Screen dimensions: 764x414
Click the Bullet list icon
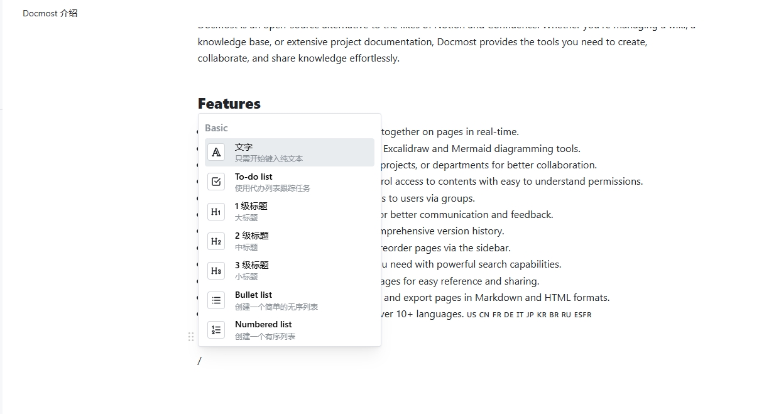click(x=216, y=300)
